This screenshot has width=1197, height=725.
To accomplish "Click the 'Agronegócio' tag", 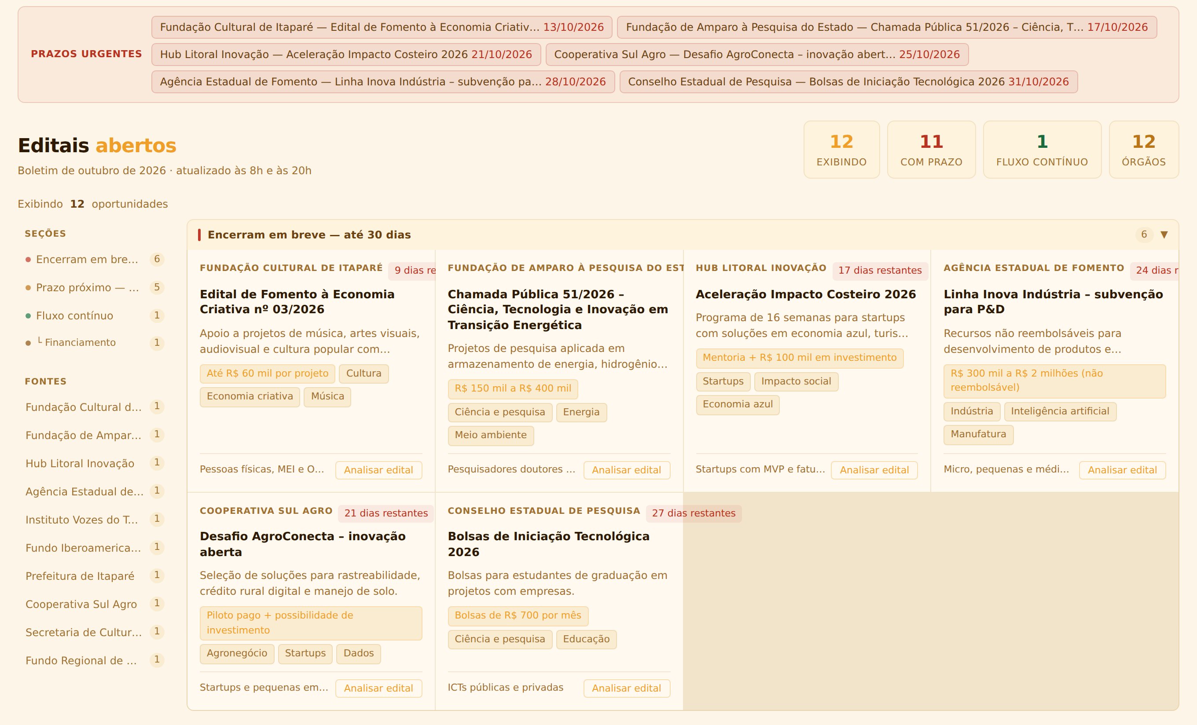I will coord(237,653).
